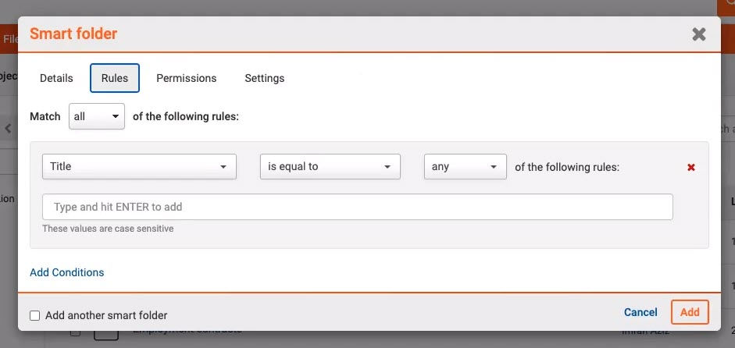Go to the Permissions tab

click(186, 78)
